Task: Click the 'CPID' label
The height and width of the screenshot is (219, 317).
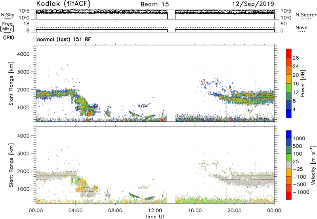Action: [9, 38]
